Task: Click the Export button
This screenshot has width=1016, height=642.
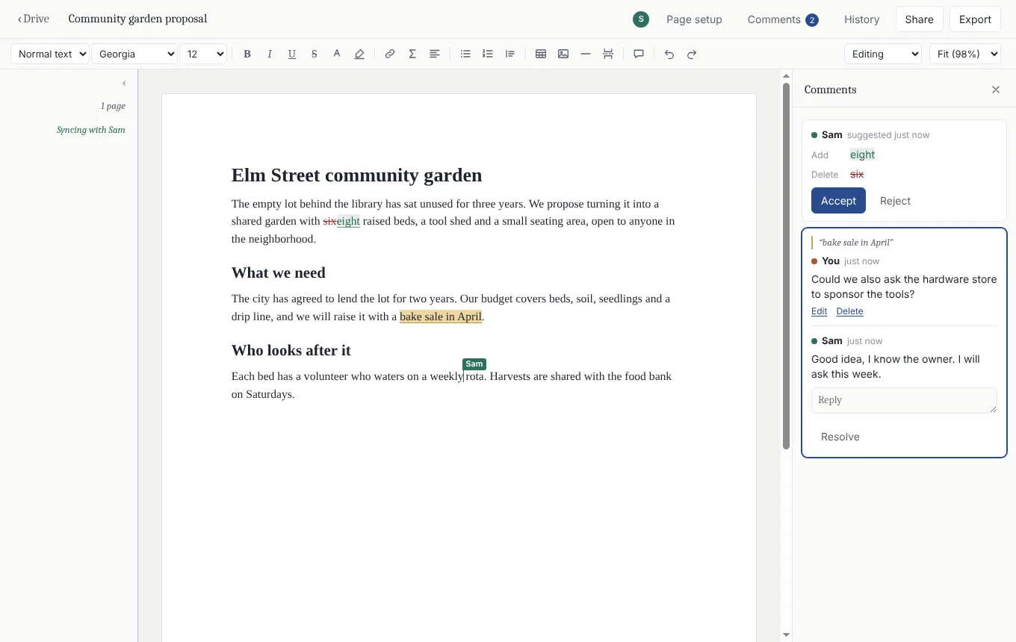Action: click(x=975, y=19)
